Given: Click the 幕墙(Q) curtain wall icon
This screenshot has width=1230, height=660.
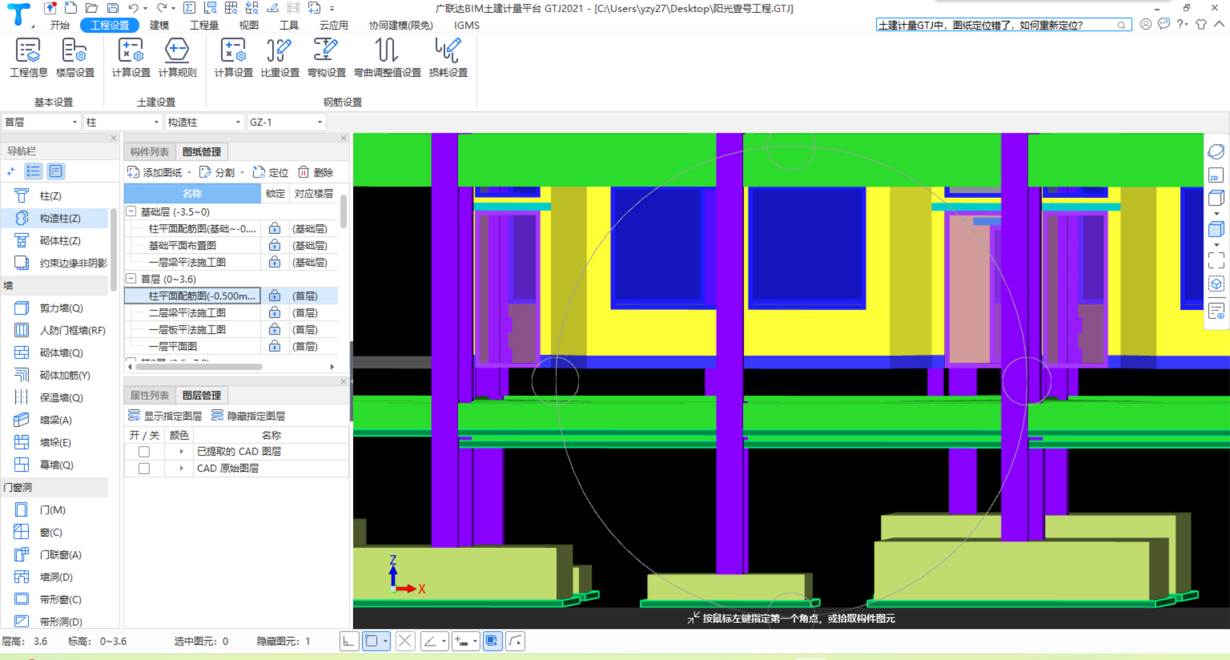Looking at the screenshot, I should (x=21, y=465).
